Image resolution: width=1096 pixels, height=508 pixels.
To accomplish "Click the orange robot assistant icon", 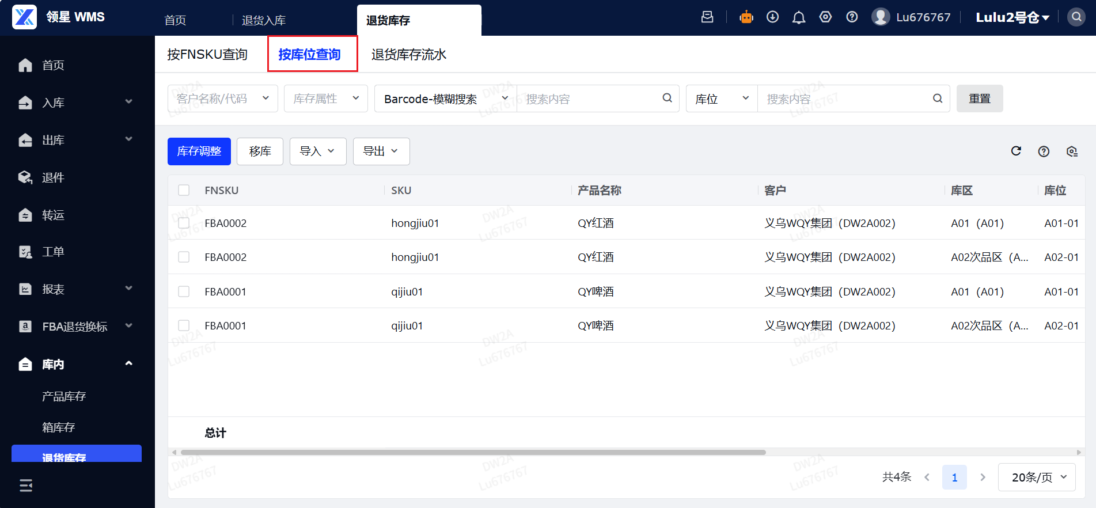I will pyautogui.click(x=746, y=17).
